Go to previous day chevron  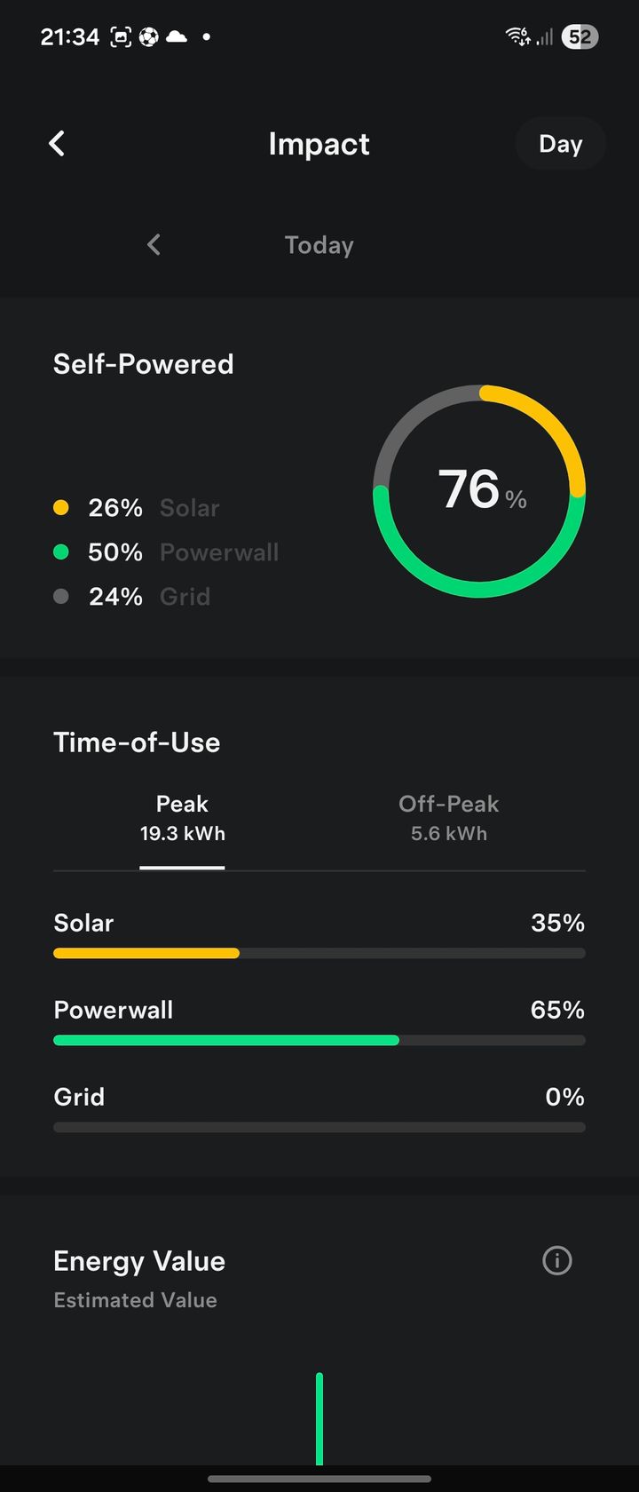pos(154,245)
